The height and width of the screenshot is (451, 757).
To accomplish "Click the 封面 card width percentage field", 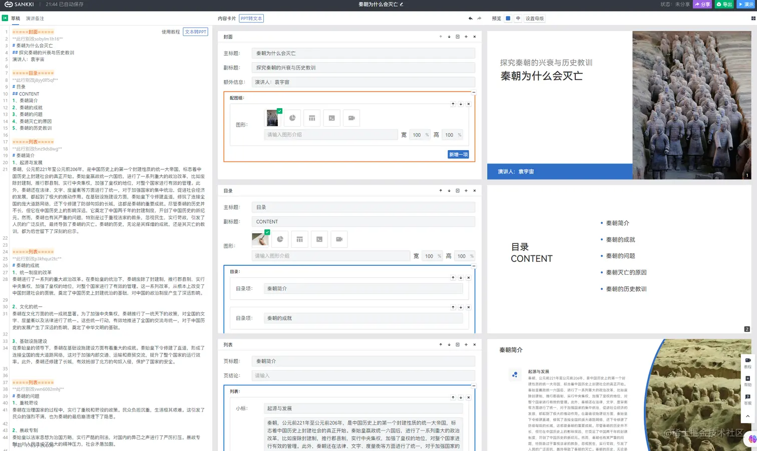I will 420,135.
